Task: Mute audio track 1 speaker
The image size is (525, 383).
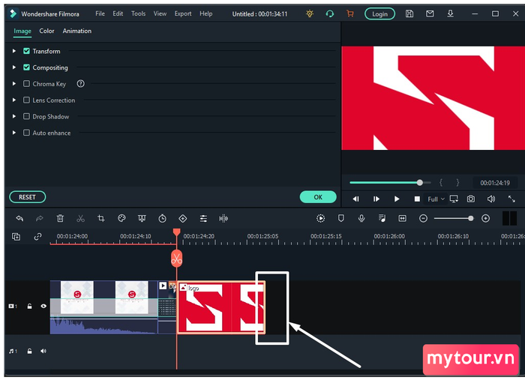Action: pos(43,352)
